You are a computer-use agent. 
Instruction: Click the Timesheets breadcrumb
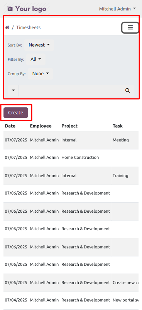tap(28, 28)
